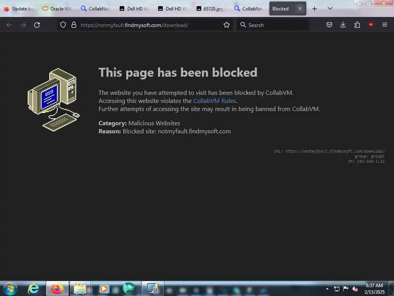Minimize the Firefox window
The image size is (394, 296).
pos(359,3)
